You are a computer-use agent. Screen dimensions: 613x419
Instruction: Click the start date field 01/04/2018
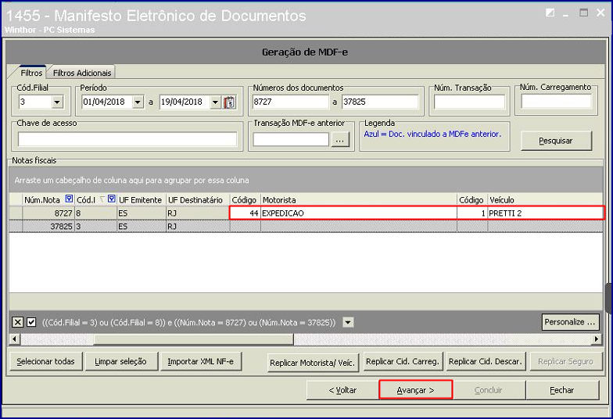108,102
